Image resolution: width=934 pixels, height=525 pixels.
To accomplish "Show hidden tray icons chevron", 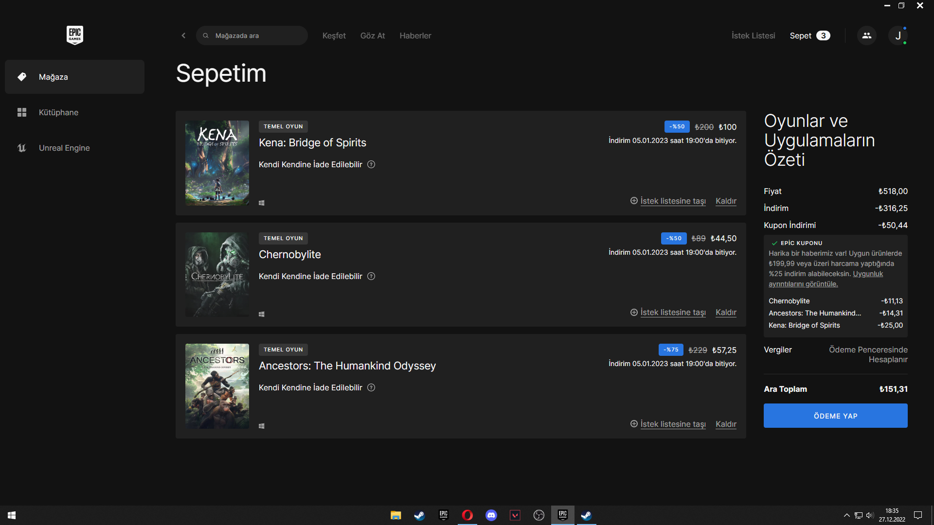I will tap(846, 515).
